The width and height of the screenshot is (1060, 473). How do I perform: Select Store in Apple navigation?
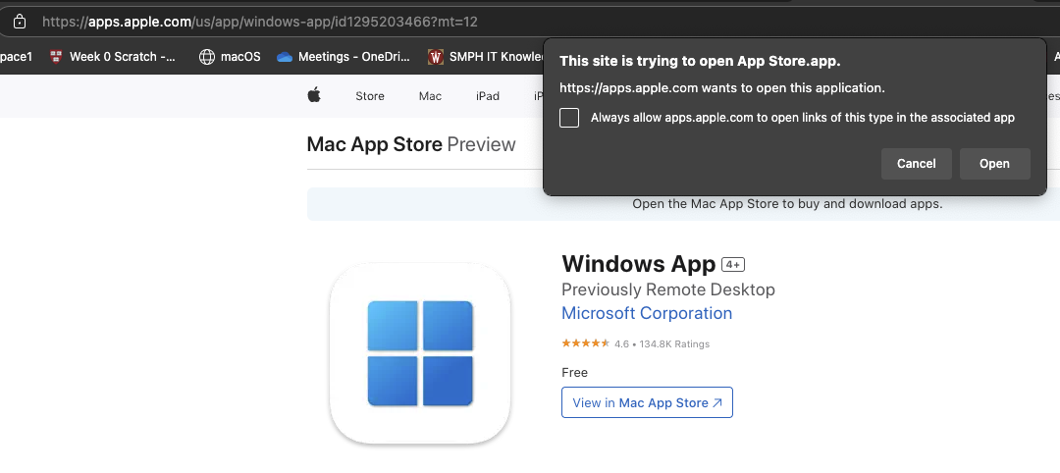point(370,96)
